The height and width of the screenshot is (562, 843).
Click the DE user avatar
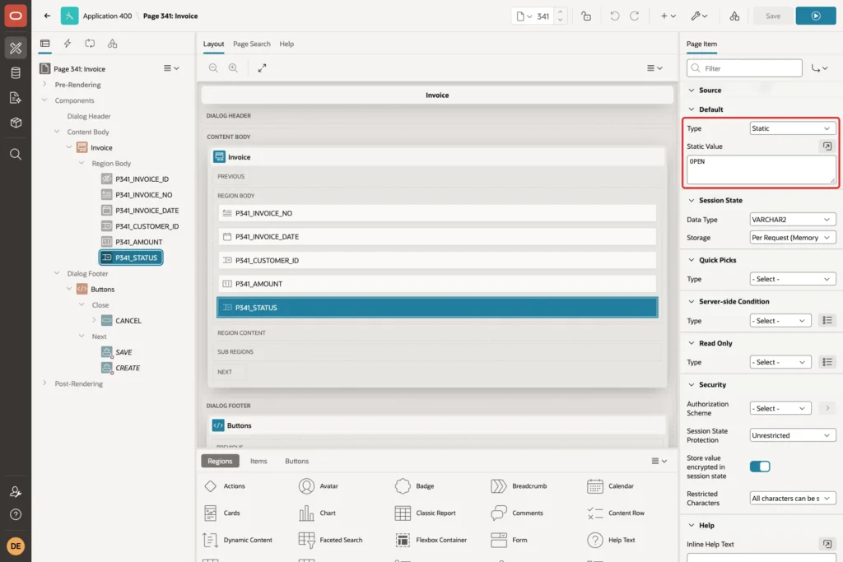click(16, 546)
